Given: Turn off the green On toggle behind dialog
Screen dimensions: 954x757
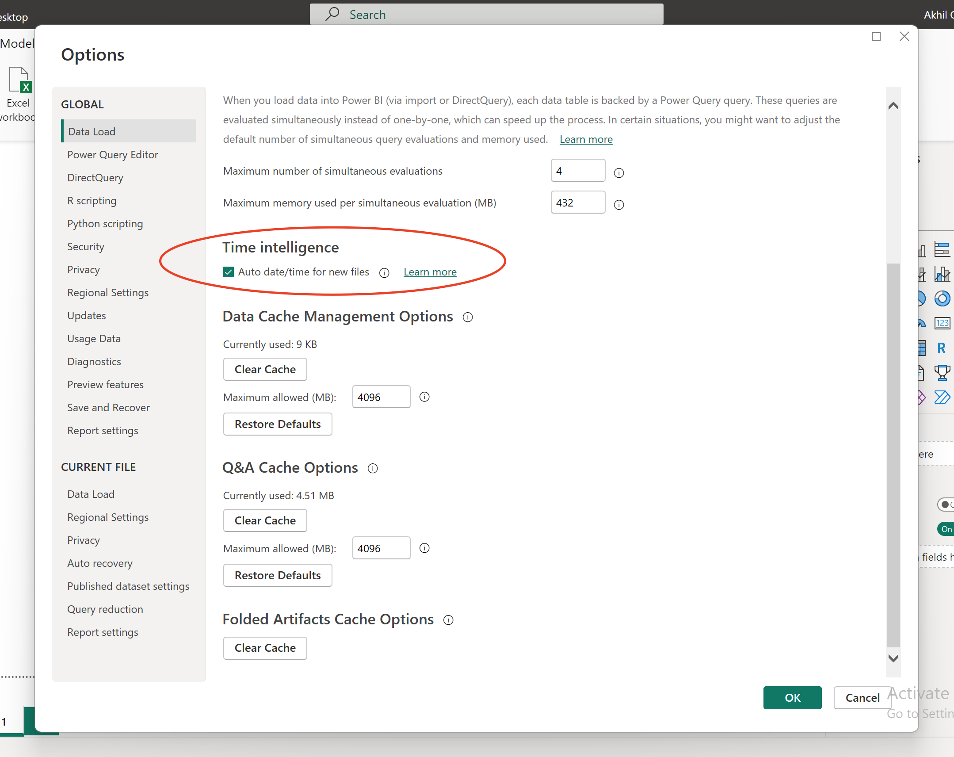Looking at the screenshot, I should 946,529.
